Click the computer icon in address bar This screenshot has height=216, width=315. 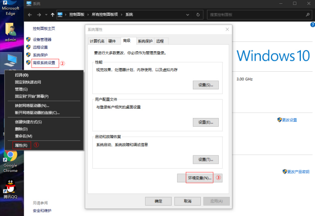click(x=60, y=15)
